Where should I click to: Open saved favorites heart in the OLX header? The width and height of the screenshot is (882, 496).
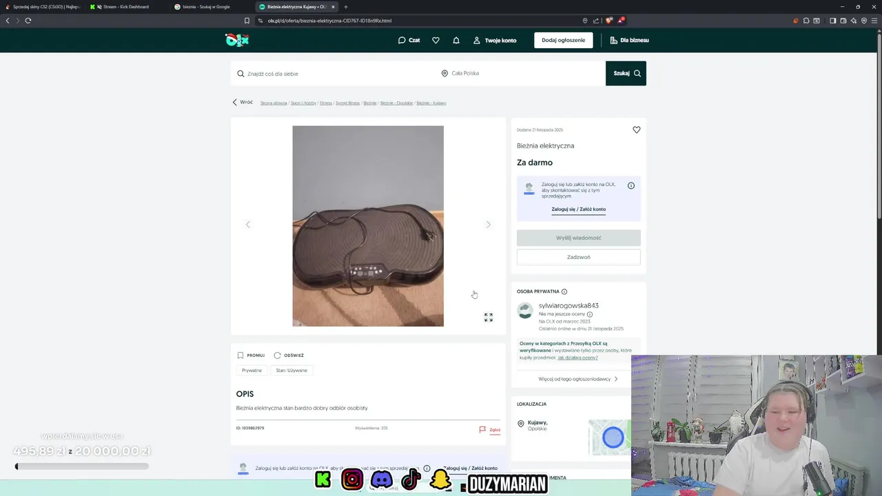[435, 40]
